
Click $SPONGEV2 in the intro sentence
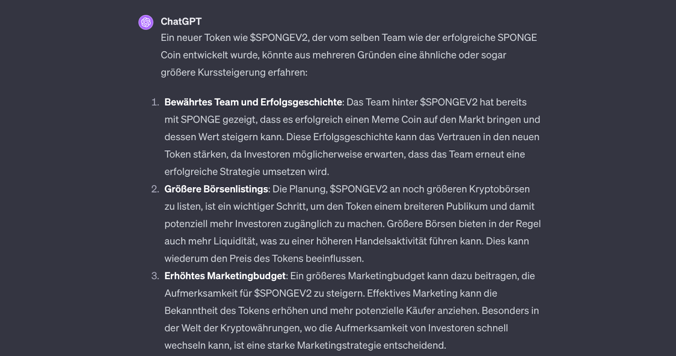[x=279, y=38]
